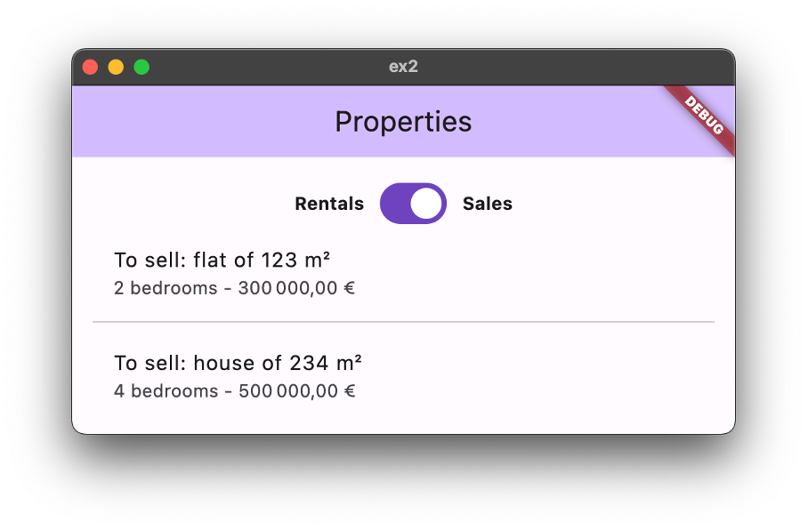Select the house of 234 m² listing title

(x=238, y=363)
